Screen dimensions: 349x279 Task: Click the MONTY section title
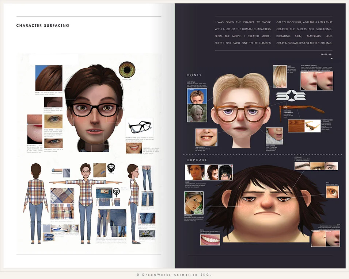pyautogui.click(x=194, y=75)
